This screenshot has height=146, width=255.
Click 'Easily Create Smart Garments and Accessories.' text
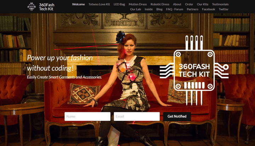64,77
